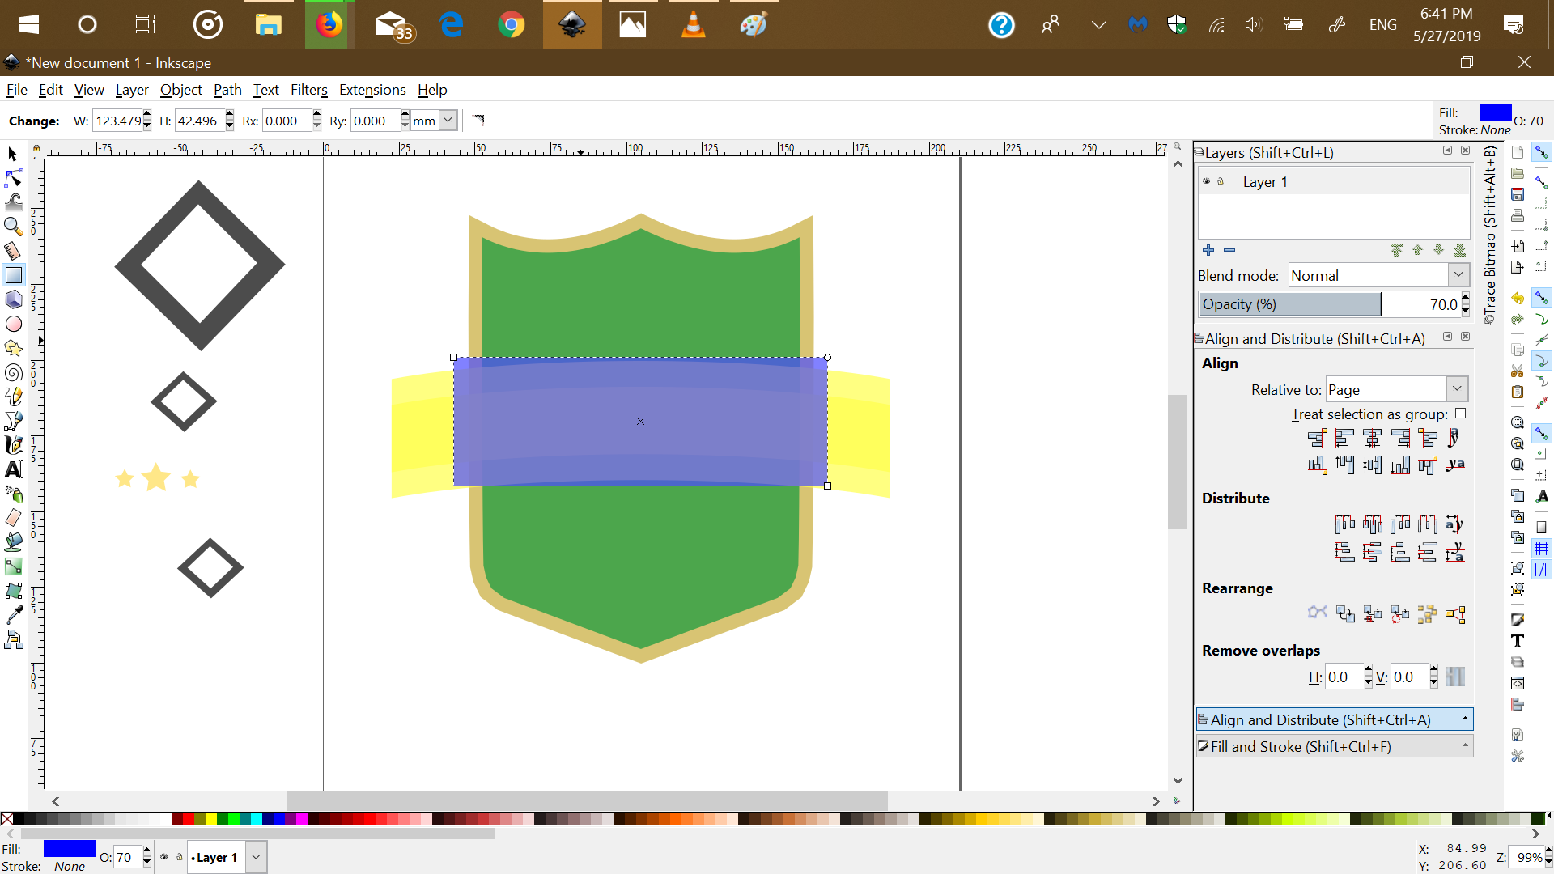Screen dimensions: 1554x874
Task: Toggle Layer 1 lock icon
Action: (x=1221, y=181)
